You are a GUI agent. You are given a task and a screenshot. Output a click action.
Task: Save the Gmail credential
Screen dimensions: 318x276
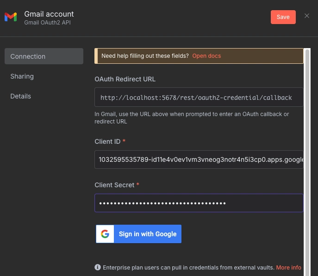point(283,17)
